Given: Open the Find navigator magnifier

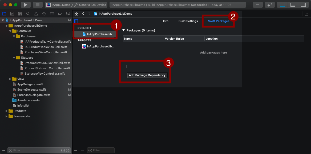Looking at the screenshot, I should tap(28, 14).
